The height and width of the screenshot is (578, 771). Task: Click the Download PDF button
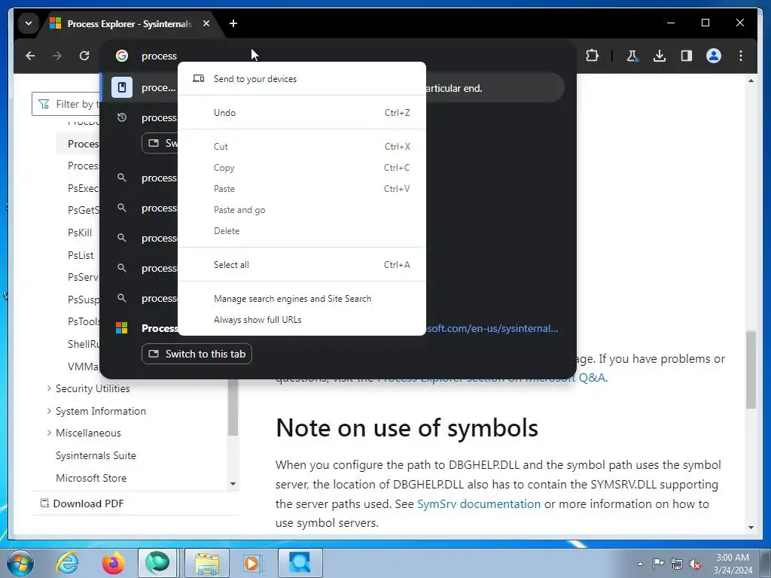pos(81,503)
